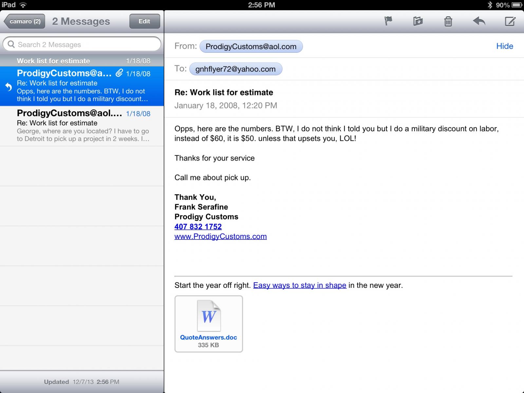Viewport: 524px width, 393px height.
Task: Open the www.ProdigyCustoms.com link
Action: [220, 236]
